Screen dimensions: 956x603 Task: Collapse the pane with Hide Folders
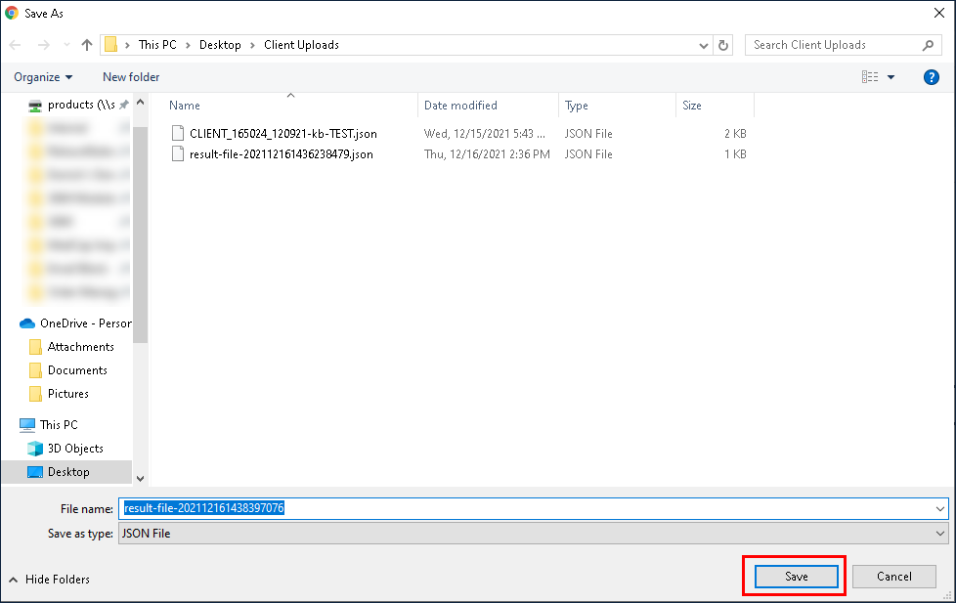(x=49, y=580)
